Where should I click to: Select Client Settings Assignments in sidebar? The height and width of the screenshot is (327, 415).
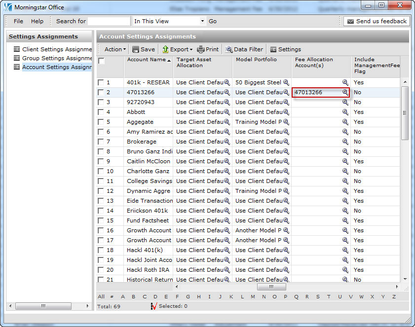point(57,49)
